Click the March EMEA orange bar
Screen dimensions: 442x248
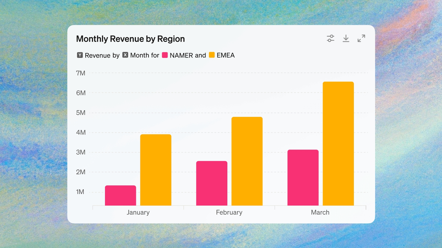(x=338, y=144)
